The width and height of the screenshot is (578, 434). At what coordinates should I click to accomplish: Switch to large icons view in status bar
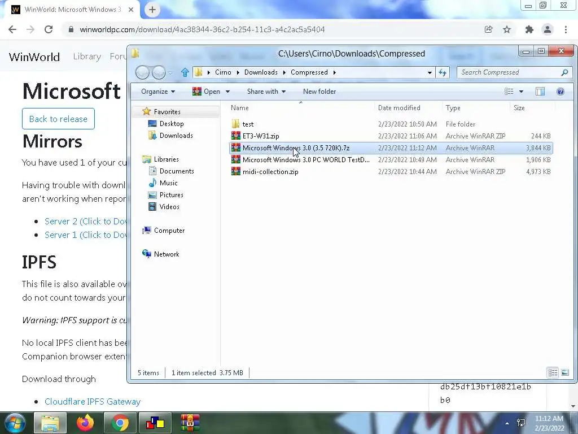564,372
